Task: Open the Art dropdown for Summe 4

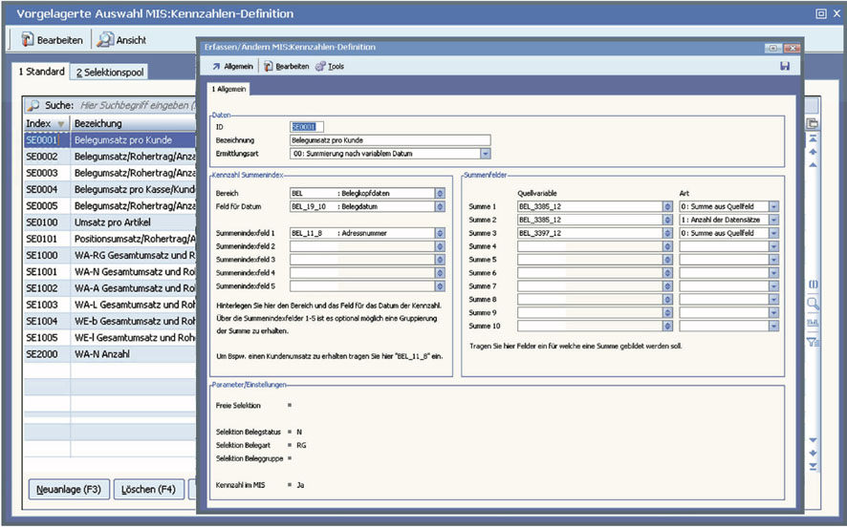Action: [x=773, y=246]
